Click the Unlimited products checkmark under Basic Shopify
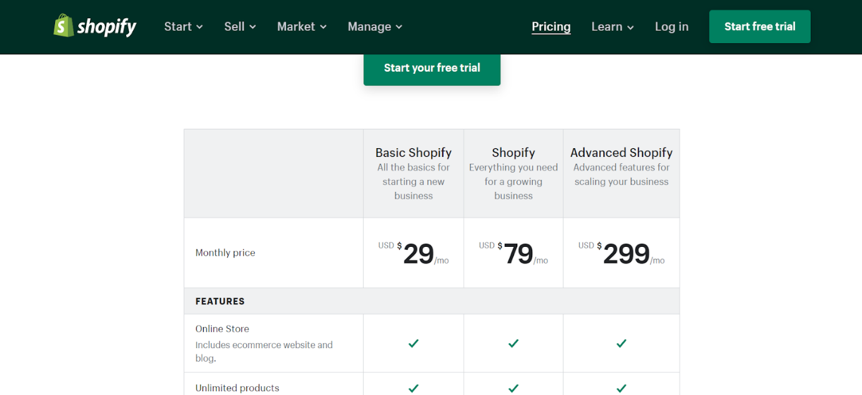 (x=414, y=388)
